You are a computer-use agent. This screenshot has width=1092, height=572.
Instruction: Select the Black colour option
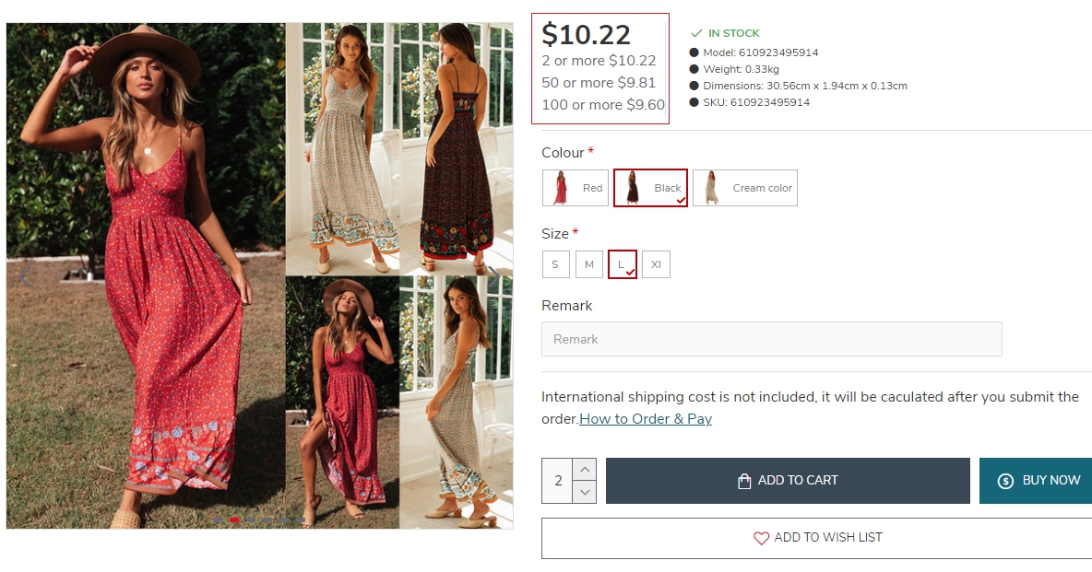(x=650, y=188)
